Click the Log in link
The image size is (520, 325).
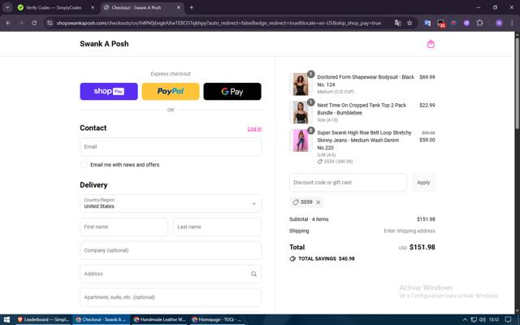(254, 128)
